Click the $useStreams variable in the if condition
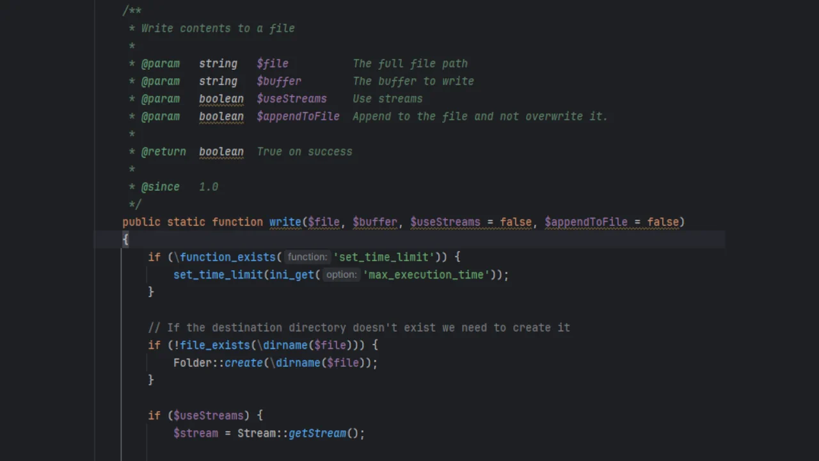 pos(208,416)
